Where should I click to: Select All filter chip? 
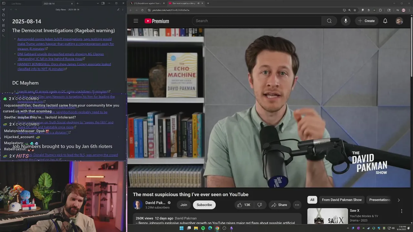click(312, 200)
